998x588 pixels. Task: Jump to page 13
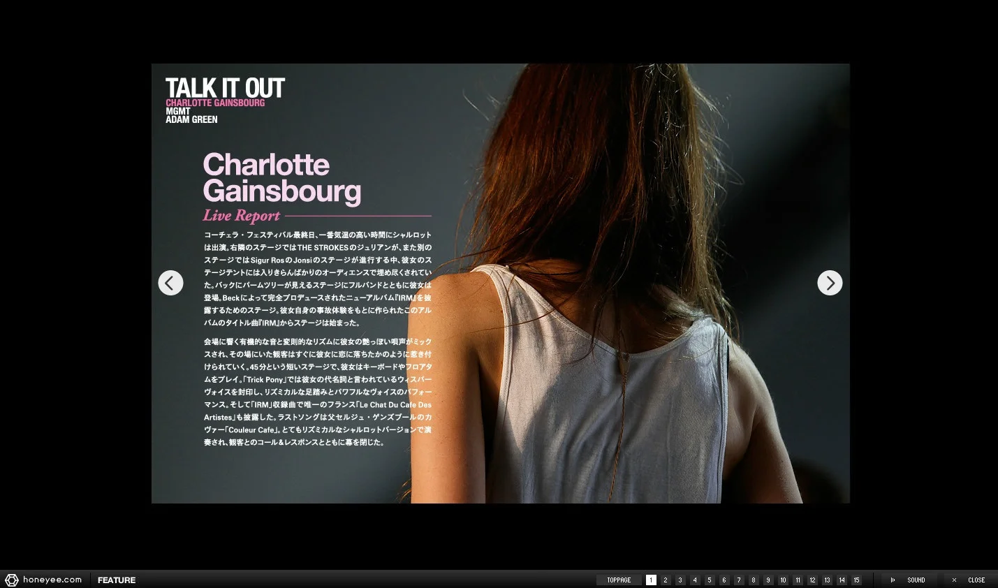827,580
